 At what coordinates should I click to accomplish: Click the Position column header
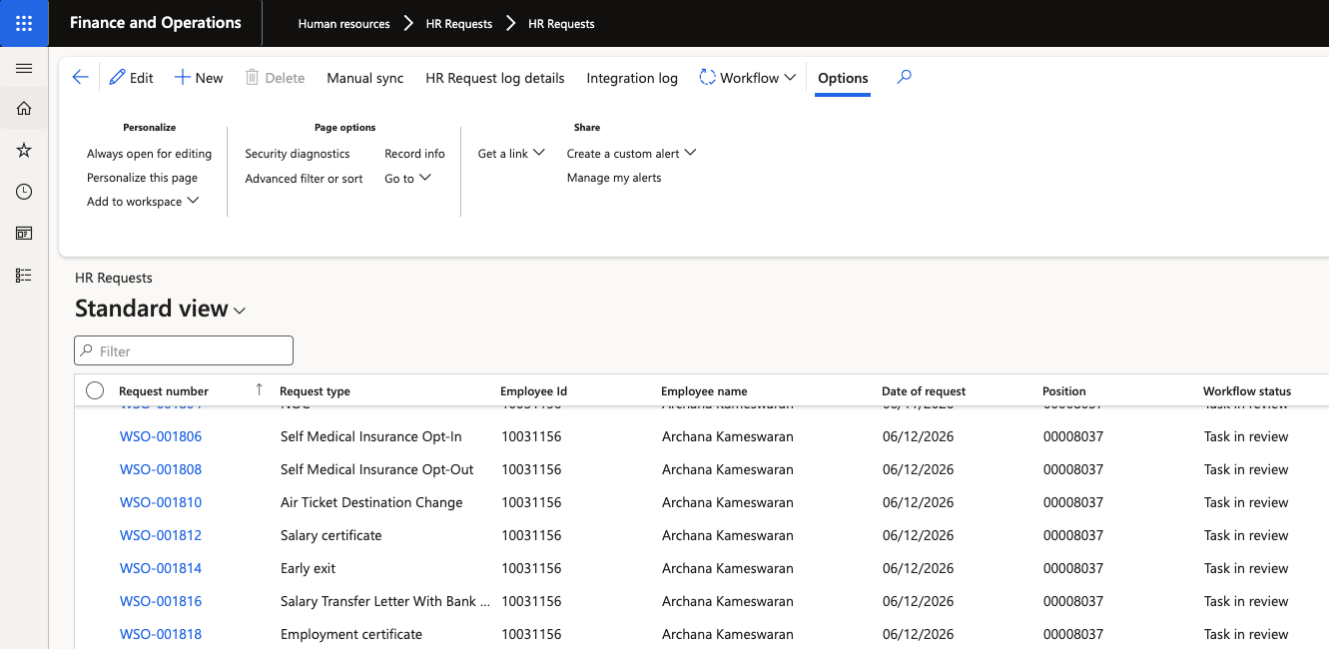click(1064, 391)
